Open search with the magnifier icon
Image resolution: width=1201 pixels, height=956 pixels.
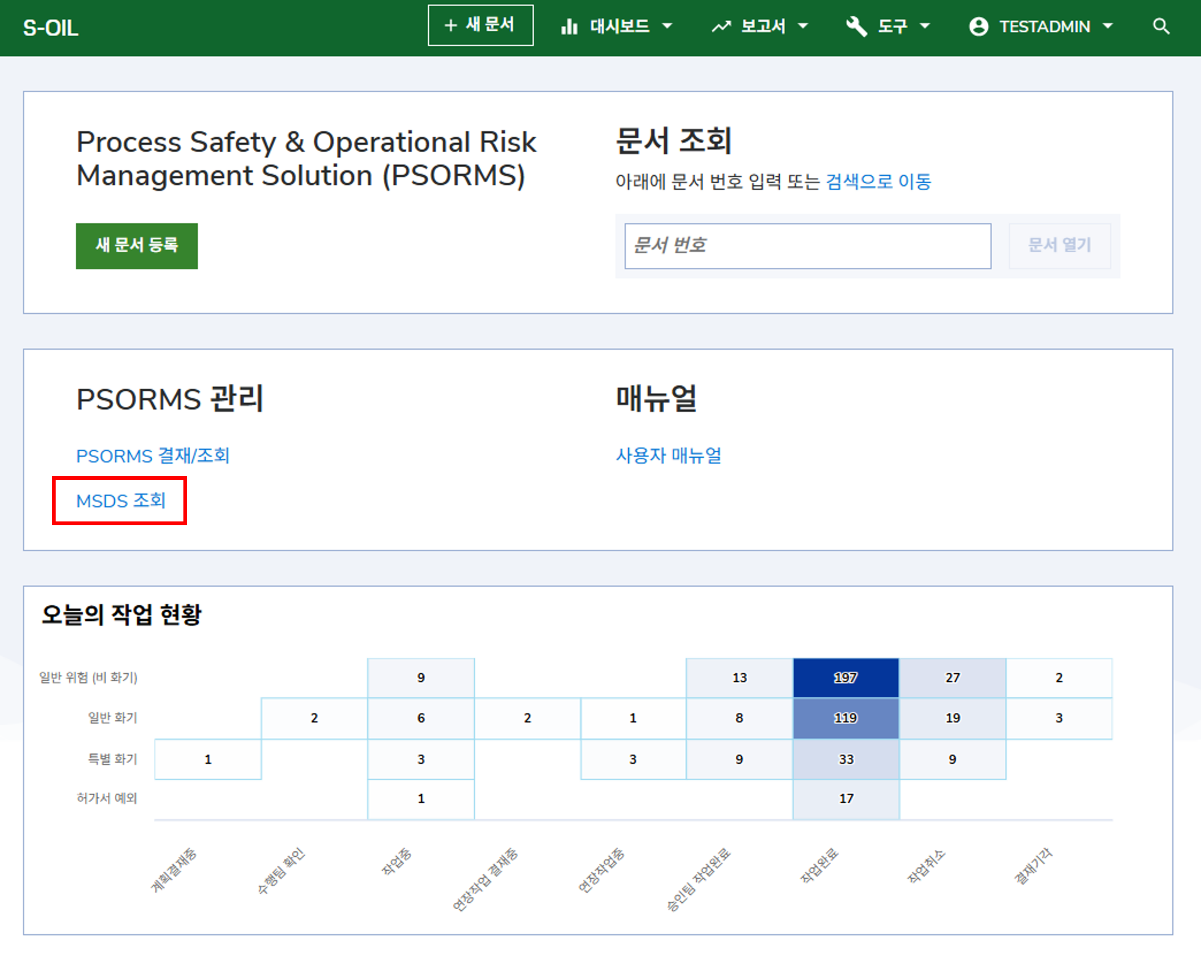point(1161,26)
